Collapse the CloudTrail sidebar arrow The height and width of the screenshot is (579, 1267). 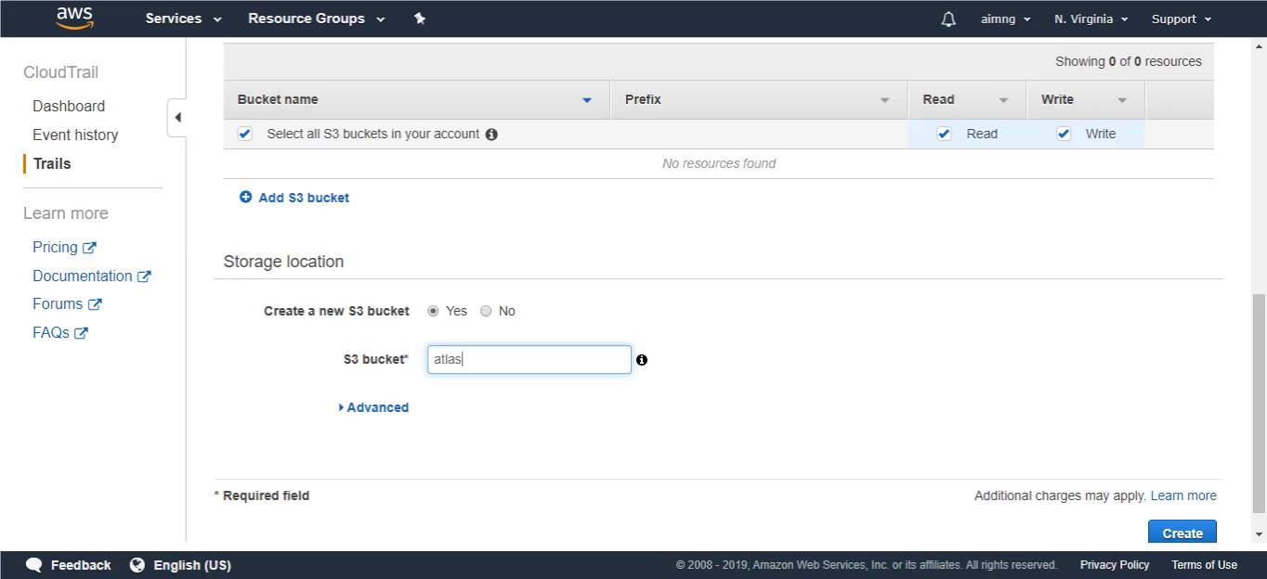[x=177, y=118]
